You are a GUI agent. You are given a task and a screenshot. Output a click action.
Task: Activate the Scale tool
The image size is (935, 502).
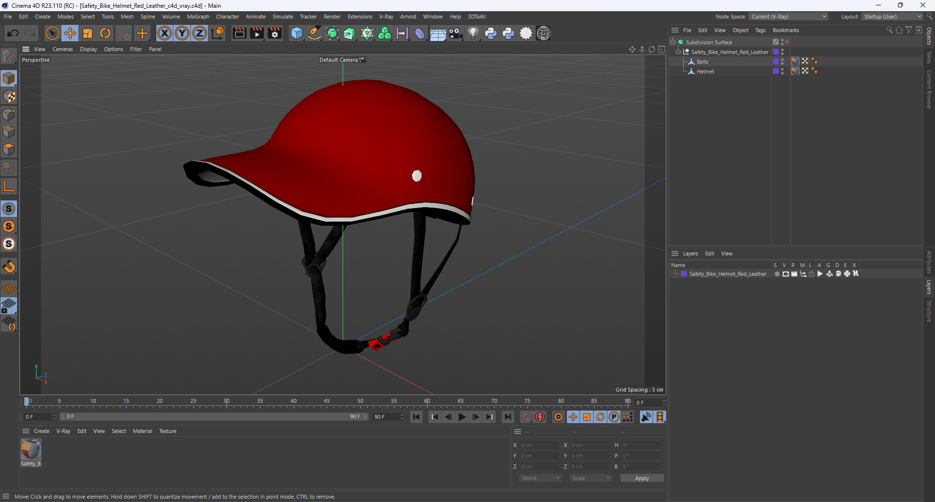coord(88,33)
